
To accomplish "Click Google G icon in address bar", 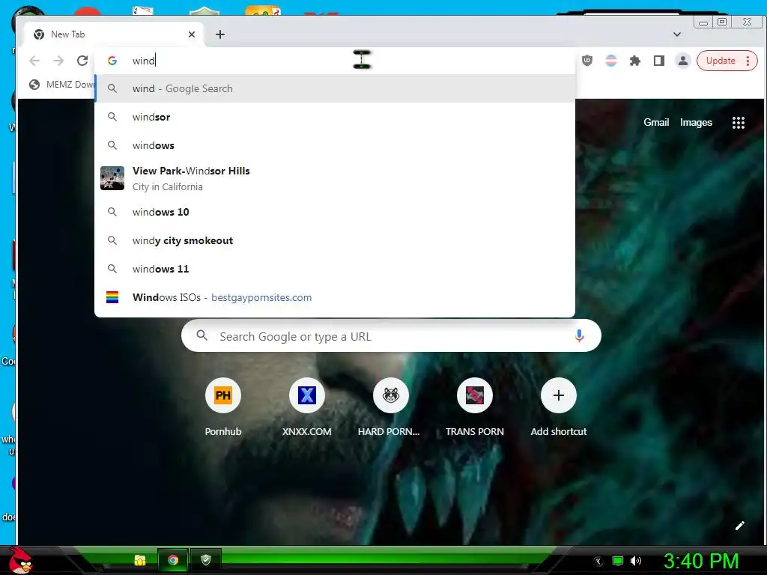I will [x=112, y=61].
